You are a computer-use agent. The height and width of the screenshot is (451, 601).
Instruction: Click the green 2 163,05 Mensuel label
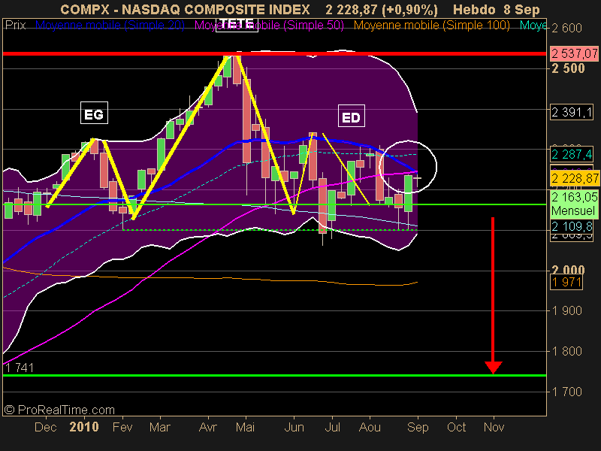tap(574, 204)
